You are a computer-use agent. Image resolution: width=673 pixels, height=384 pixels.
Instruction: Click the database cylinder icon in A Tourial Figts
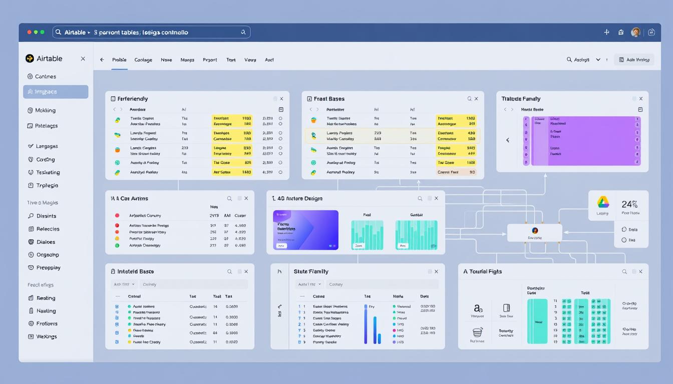pos(477,332)
